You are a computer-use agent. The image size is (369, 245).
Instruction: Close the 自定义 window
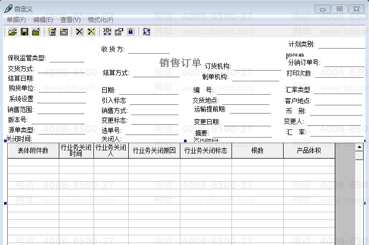point(357,9)
